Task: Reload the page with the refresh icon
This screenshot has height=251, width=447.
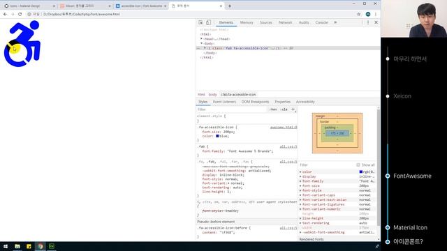Action: [x=20, y=14]
